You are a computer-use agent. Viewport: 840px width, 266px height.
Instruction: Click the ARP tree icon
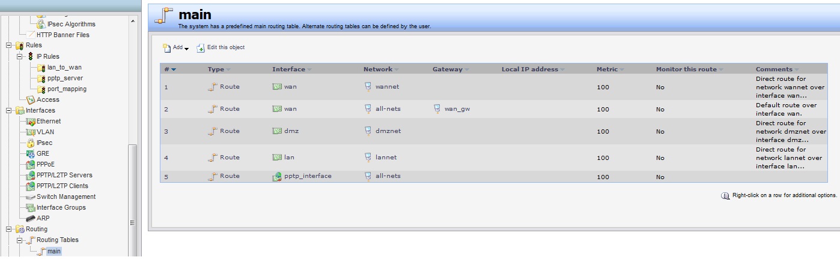tap(31, 218)
